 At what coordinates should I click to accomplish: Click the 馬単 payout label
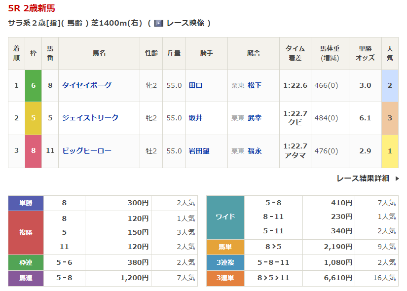[225, 247]
